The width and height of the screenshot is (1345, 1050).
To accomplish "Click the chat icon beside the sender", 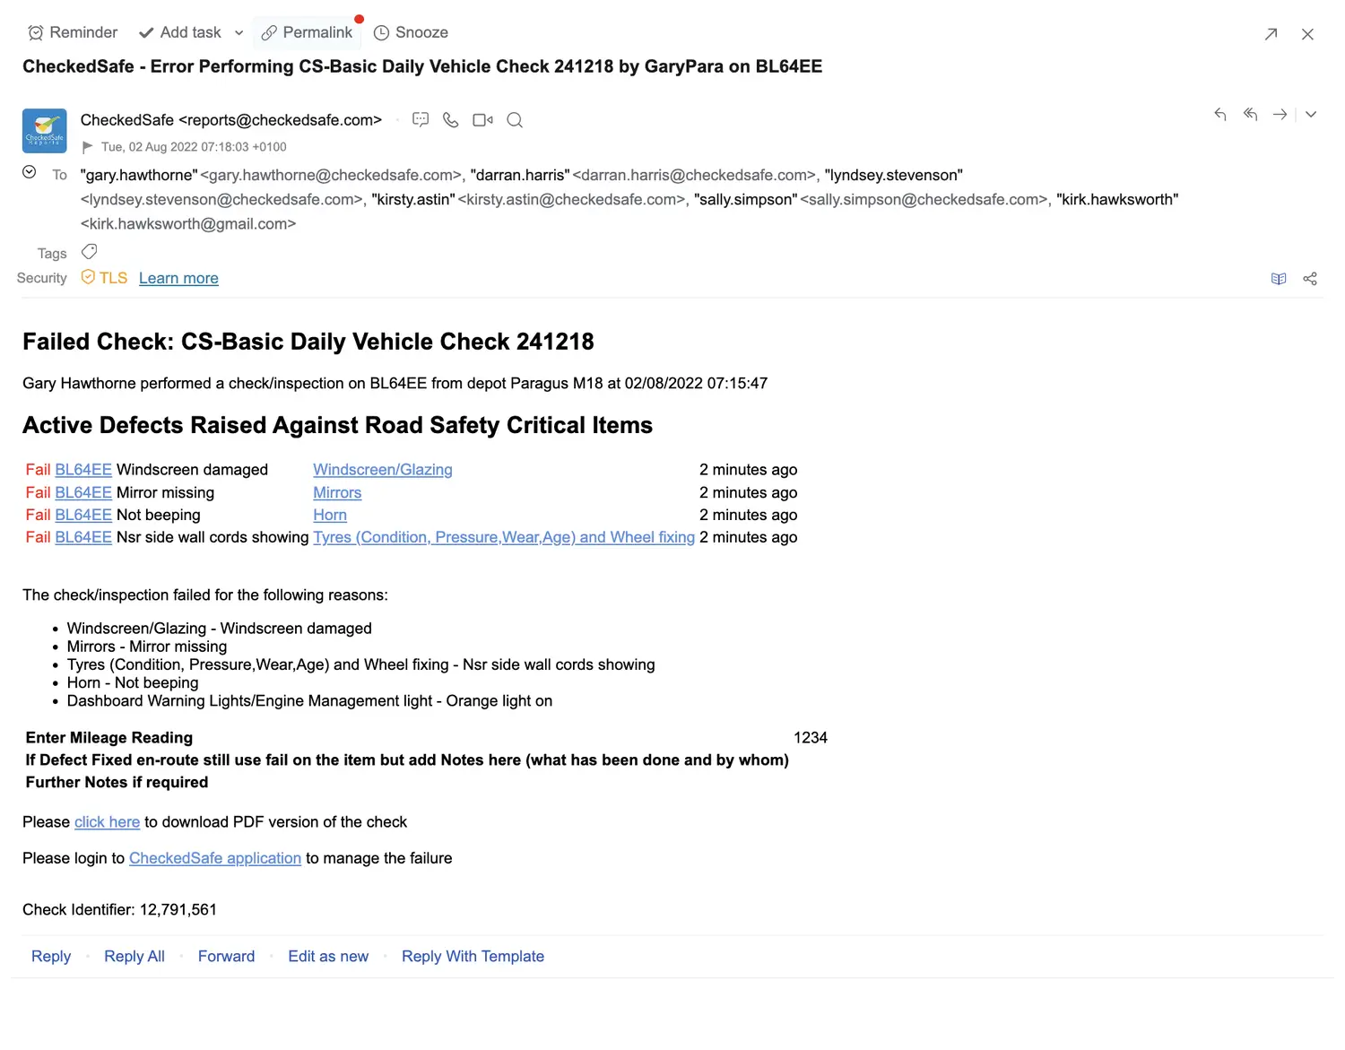I will point(421,120).
